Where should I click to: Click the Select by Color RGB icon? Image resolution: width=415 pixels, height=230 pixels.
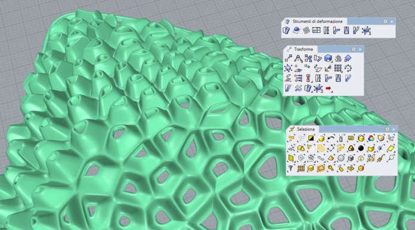(371, 138)
